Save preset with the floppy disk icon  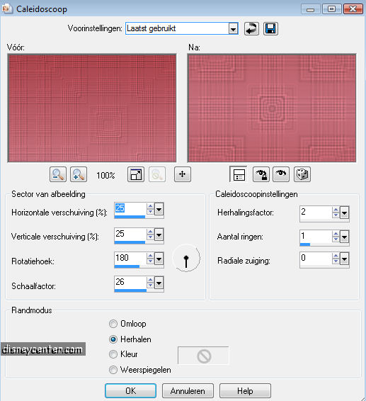click(x=270, y=28)
